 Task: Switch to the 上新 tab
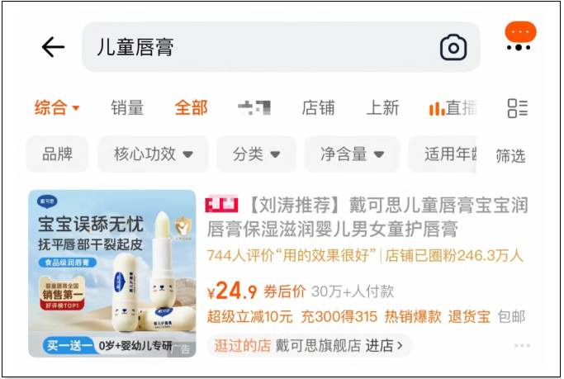(x=382, y=107)
